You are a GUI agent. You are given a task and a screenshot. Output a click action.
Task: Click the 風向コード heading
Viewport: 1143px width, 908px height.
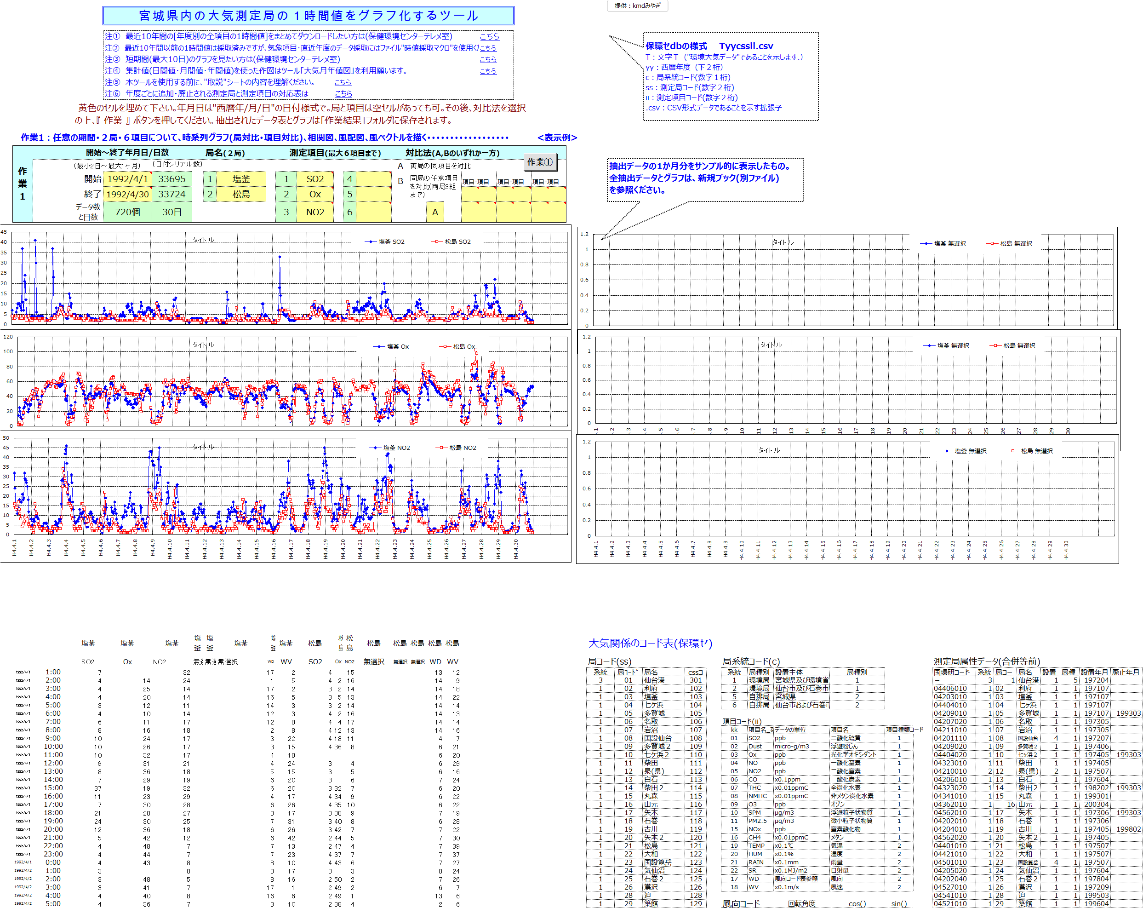point(741,904)
